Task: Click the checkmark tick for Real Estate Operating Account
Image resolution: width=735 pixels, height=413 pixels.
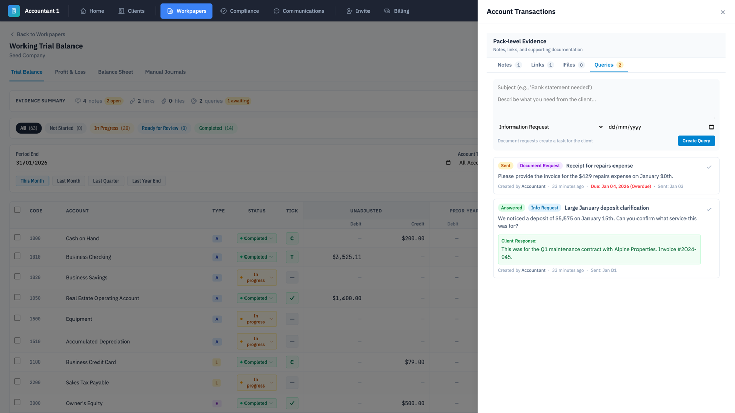Action: pos(292,298)
